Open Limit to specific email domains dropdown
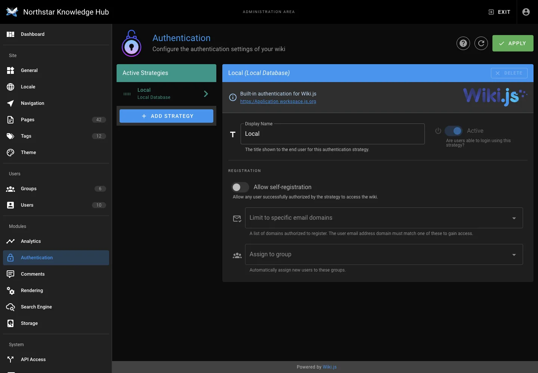 point(384,218)
